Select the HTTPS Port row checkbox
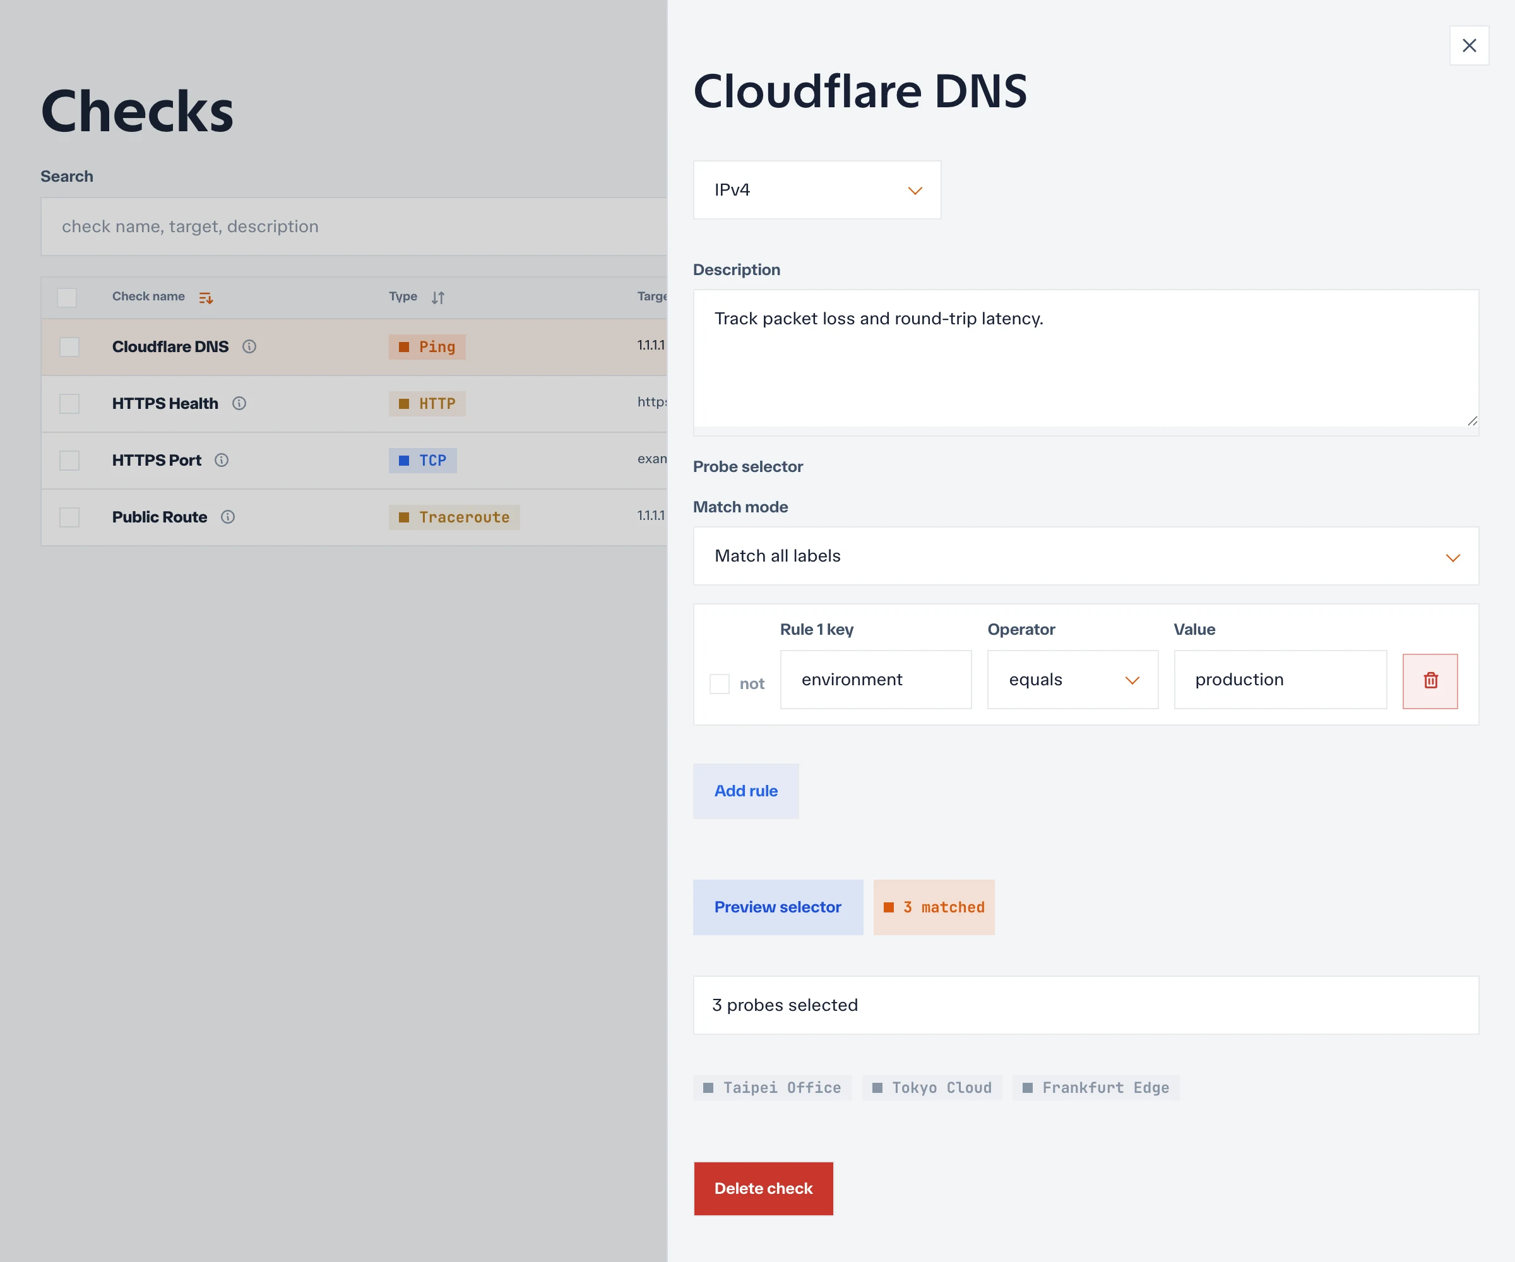The image size is (1515, 1262). pos(69,460)
